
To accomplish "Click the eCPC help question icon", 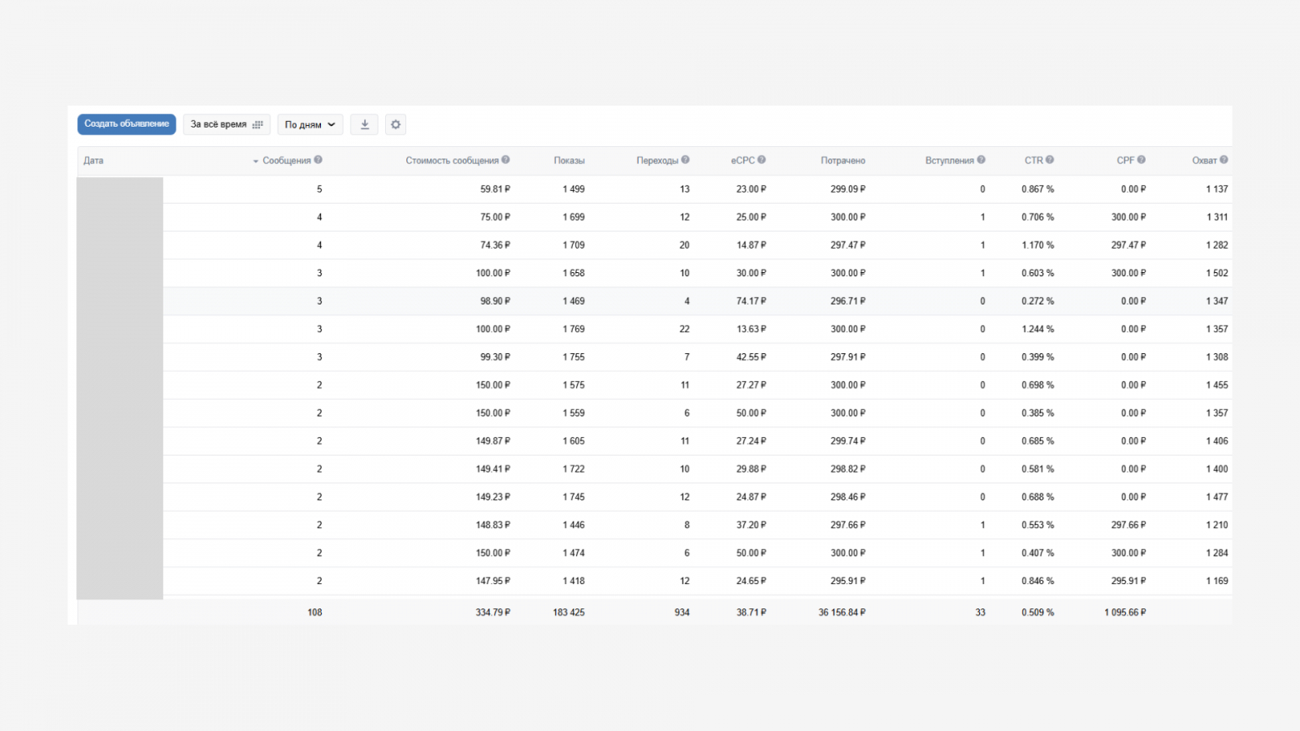I will [x=761, y=160].
